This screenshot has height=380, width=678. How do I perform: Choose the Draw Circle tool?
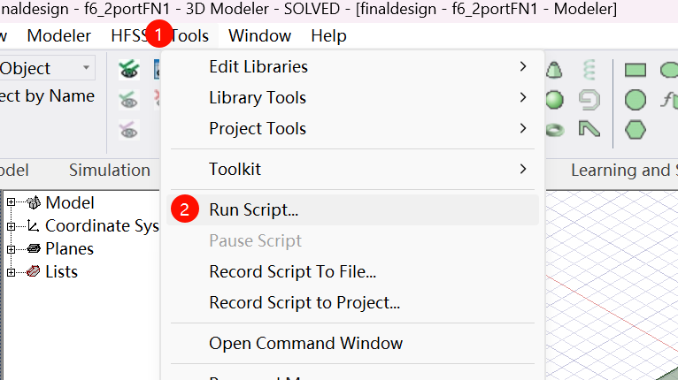tap(636, 99)
